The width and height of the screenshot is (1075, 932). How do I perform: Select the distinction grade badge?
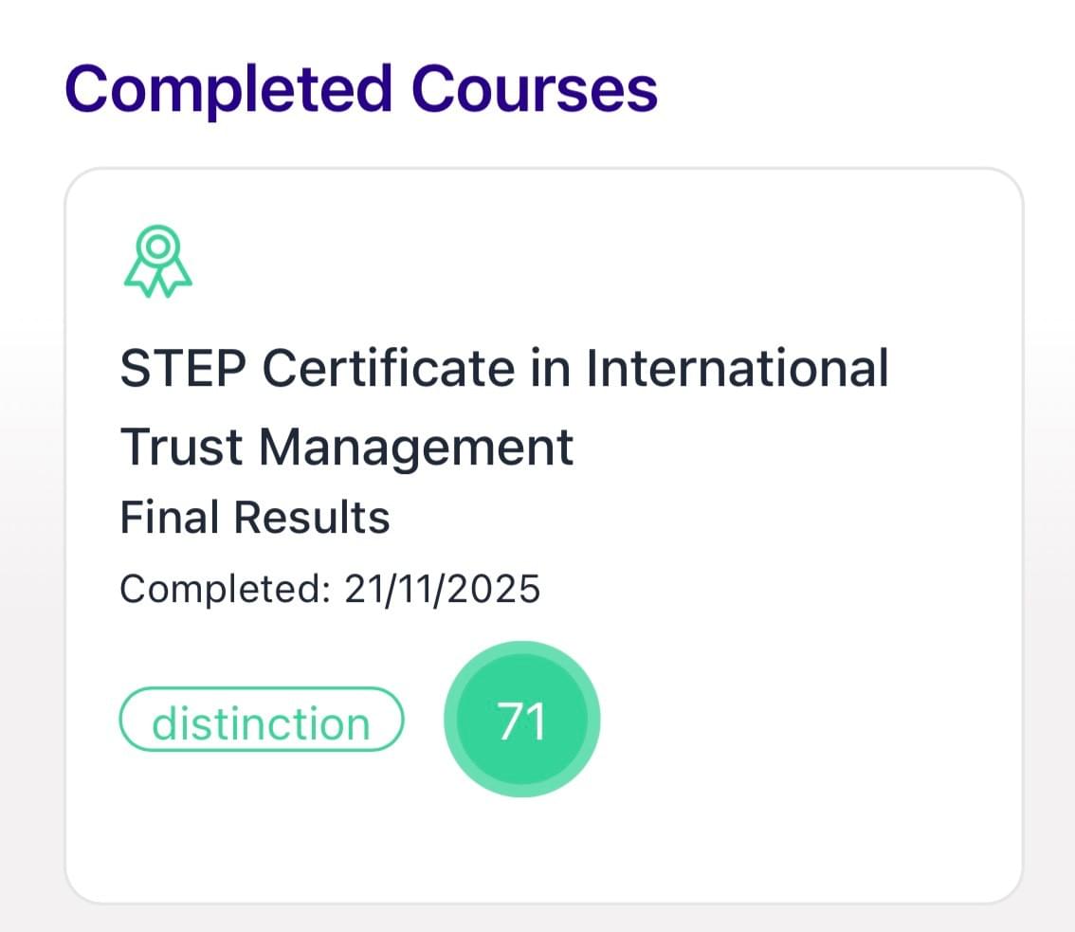261,723
